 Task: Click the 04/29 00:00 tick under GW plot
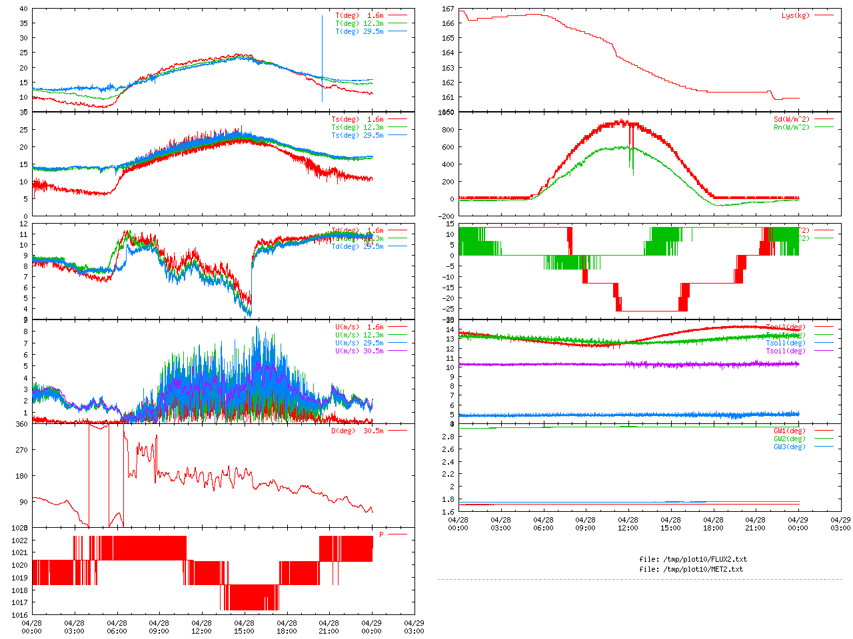[798, 523]
